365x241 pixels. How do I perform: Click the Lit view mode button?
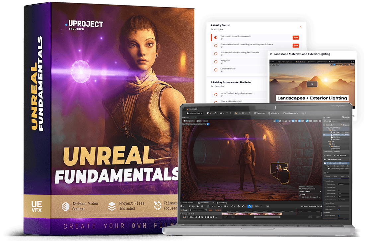(199, 121)
